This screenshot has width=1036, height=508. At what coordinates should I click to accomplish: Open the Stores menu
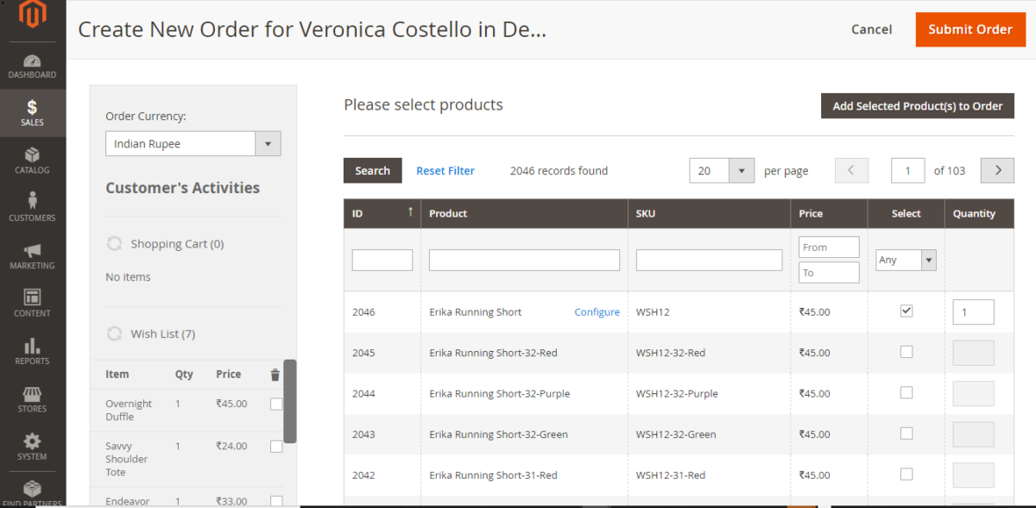coord(33,399)
